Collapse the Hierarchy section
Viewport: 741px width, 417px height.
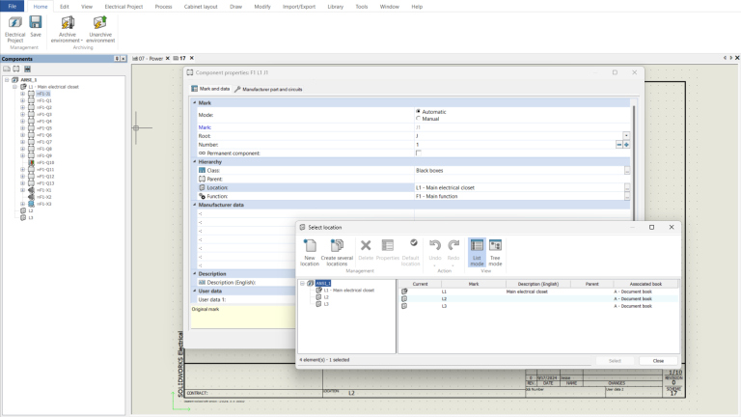click(195, 162)
